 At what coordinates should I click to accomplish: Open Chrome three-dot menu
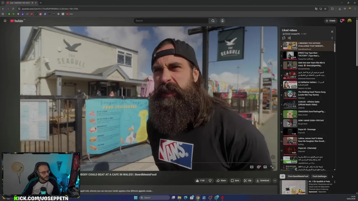[x=355, y=9]
